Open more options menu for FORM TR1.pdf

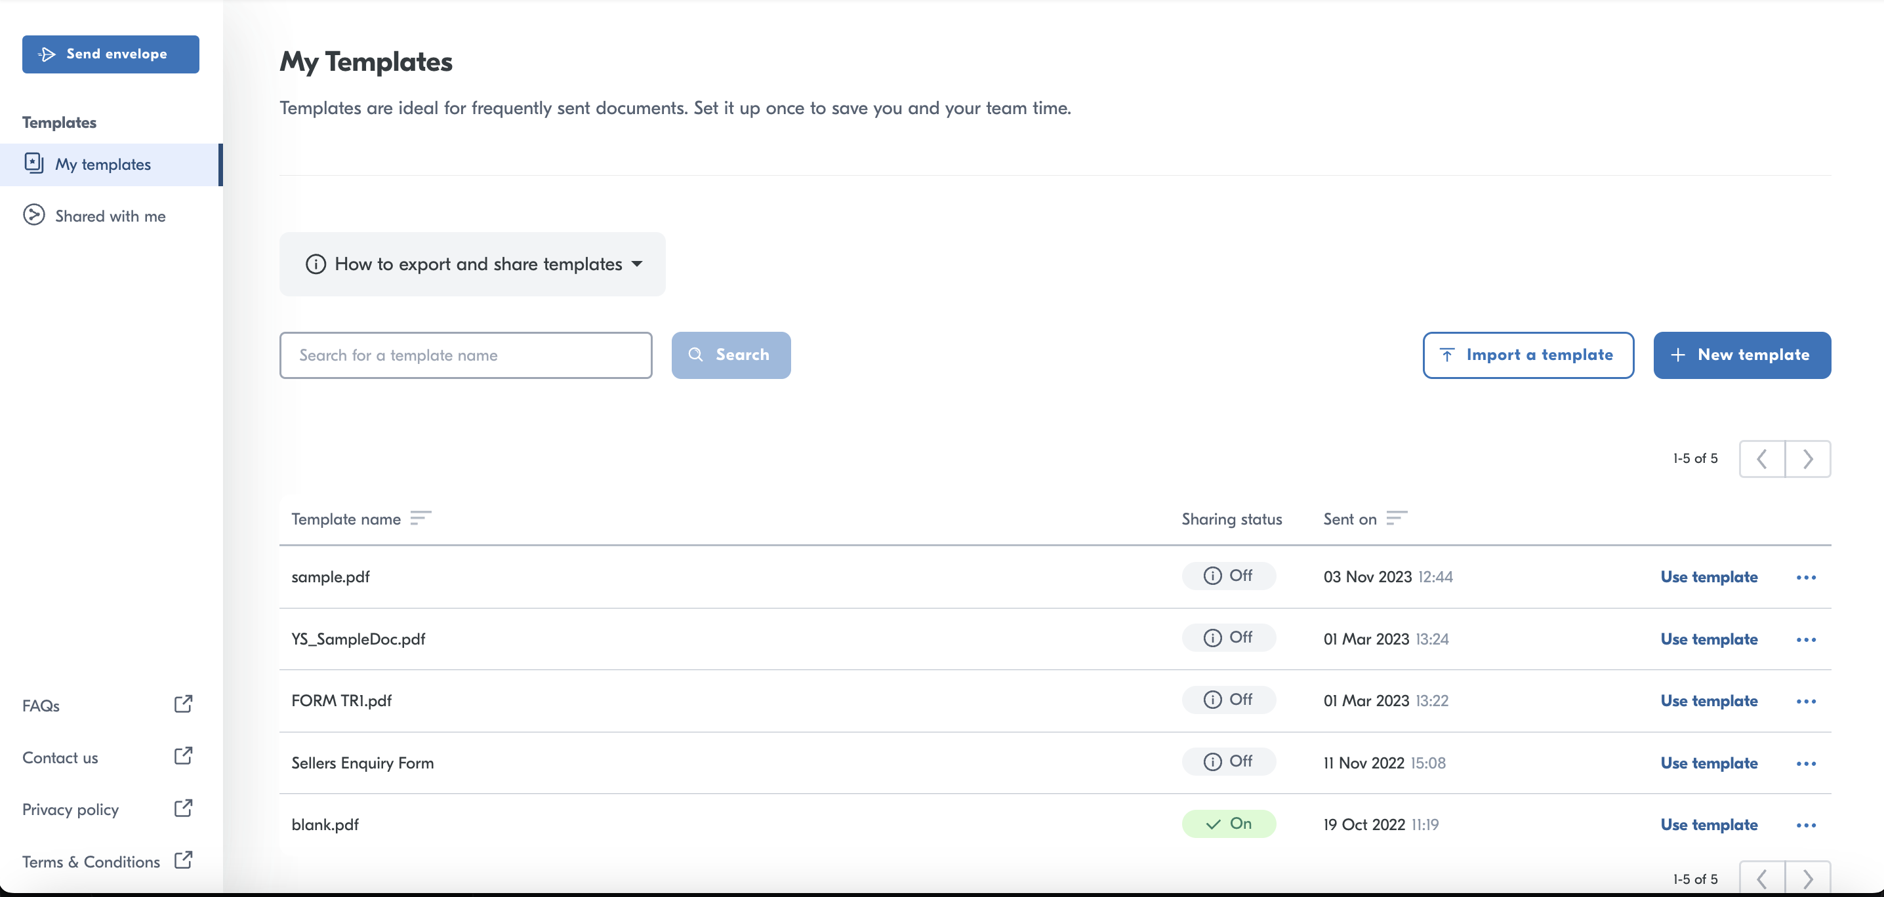point(1806,701)
